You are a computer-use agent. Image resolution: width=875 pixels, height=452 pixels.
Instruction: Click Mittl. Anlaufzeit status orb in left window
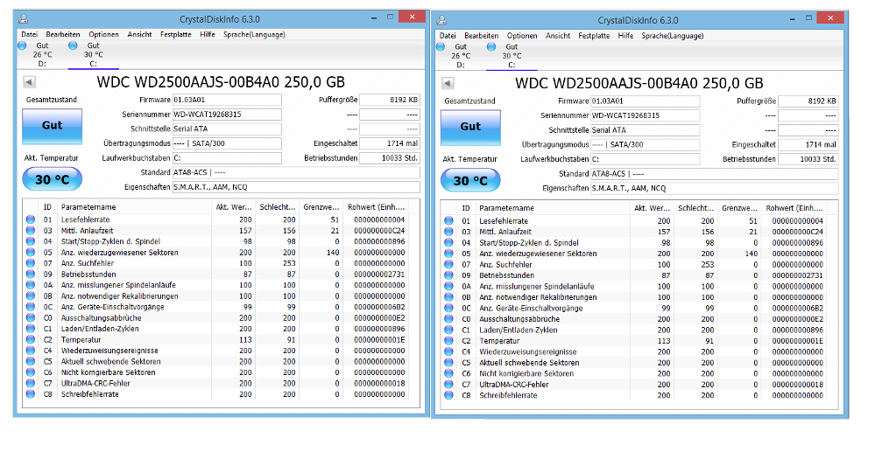tap(30, 230)
